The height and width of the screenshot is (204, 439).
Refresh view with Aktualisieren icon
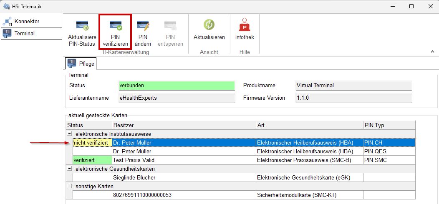pos(209,25)
